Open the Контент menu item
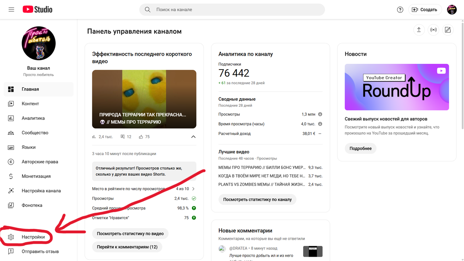This screenshot has height=261, width=464. pyautogui.click(x=39, y=104)
